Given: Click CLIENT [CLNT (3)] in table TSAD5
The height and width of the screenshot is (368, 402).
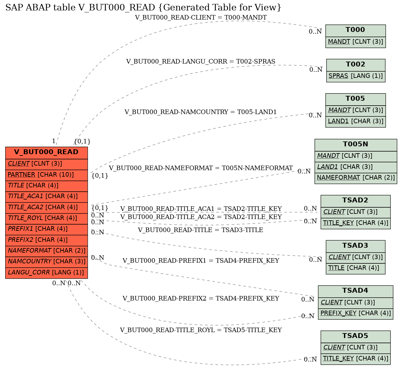Looking at the screenshot, I should tap(356, 348).
